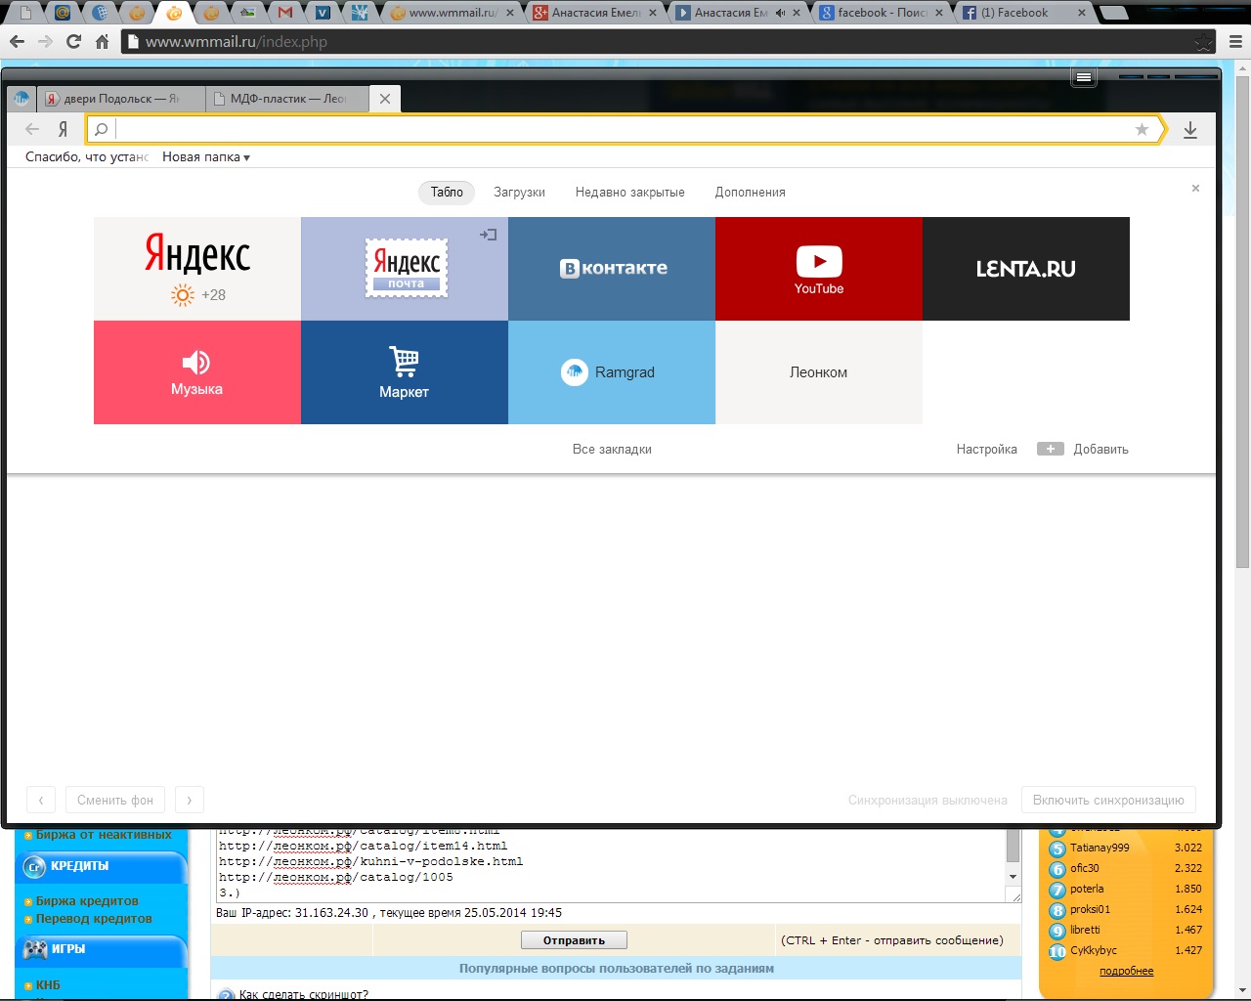Click the Включить синхронизацию button
This screenshot has width=1251, height=1001.
click(1108, 800)
